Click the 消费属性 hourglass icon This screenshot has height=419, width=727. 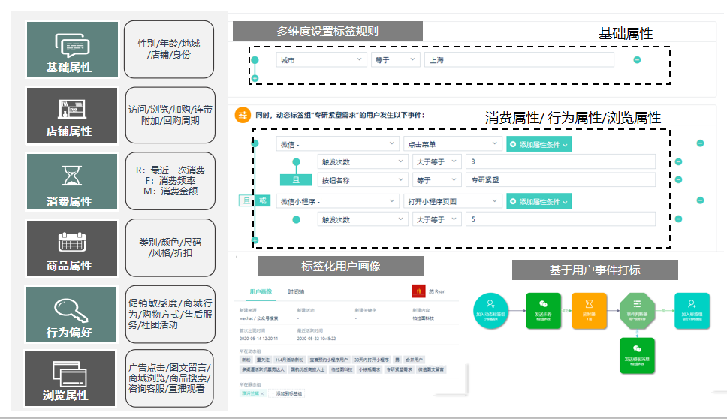point(72,174)
